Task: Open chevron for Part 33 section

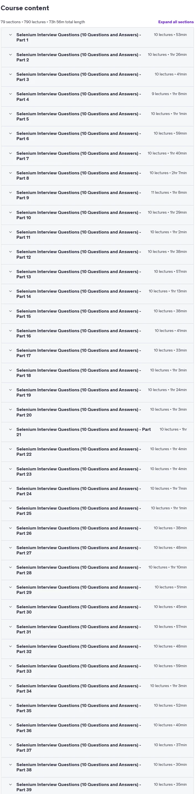Action: [10, 666]
